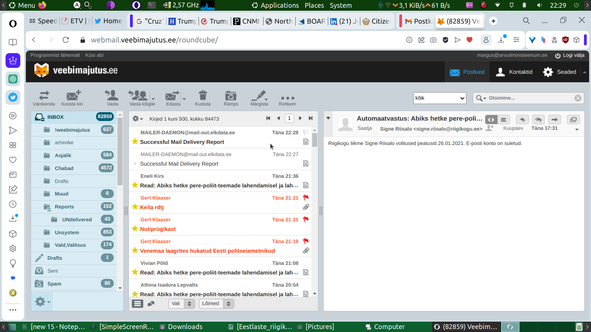Expand more header details arrow in preview
Image resolution: width=591 pixels, height=332 pixels.
pos(577,129)
